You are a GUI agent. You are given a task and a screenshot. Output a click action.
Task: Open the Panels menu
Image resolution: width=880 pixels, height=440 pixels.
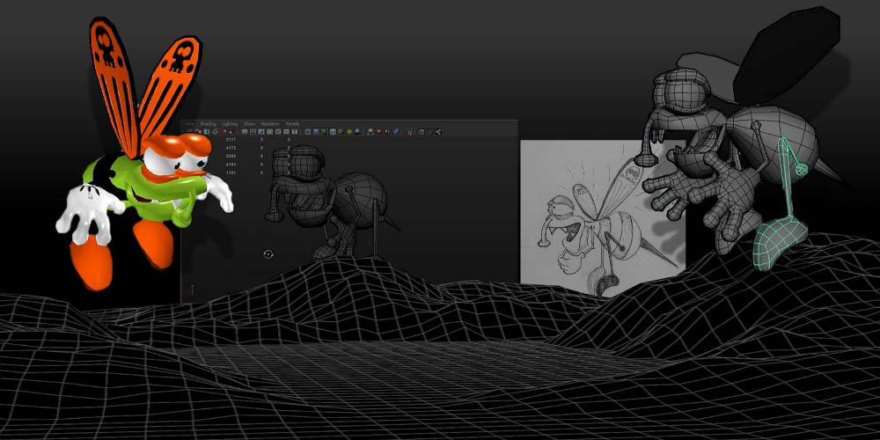click(292, 124)
